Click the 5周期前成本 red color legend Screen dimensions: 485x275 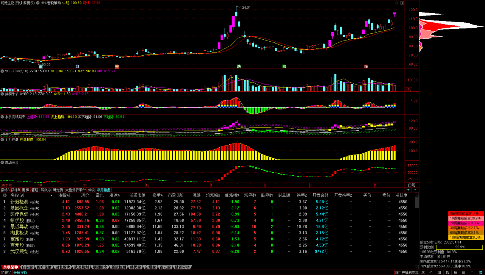click(x=466, y=214)
